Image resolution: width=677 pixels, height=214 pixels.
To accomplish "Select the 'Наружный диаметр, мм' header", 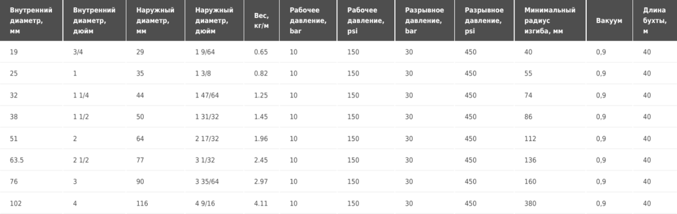I will [x=157, y=21].
